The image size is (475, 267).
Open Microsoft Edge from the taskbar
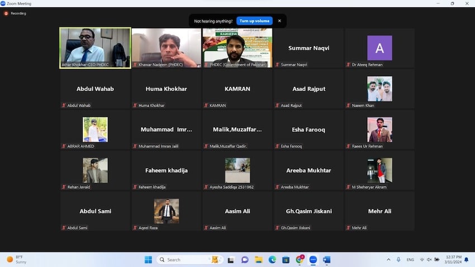click(272, 260)
